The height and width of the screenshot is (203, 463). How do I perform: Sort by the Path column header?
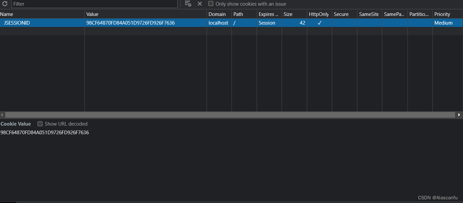(x=244, y=14)
